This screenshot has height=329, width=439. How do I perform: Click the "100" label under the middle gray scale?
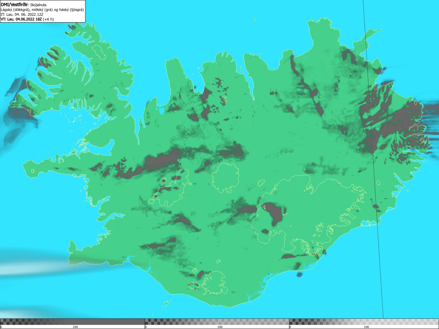220,327
